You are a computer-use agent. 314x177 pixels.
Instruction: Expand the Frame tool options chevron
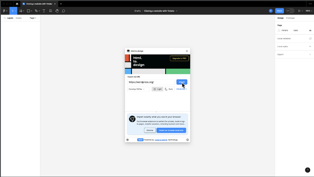coord(24,11)
